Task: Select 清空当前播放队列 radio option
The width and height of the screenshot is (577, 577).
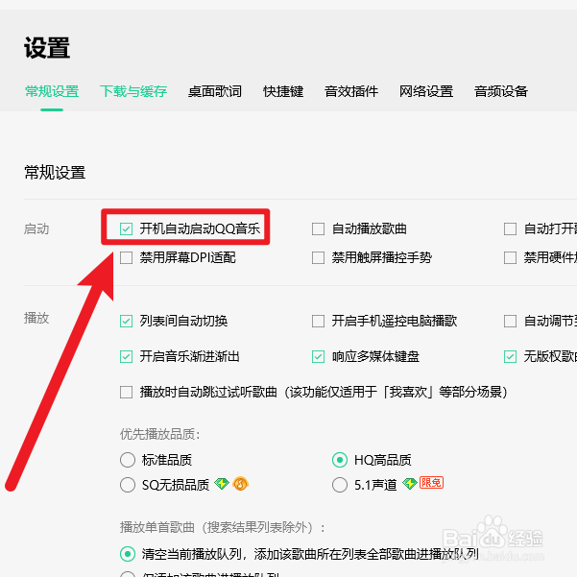Action: click(x=128, y=554)
